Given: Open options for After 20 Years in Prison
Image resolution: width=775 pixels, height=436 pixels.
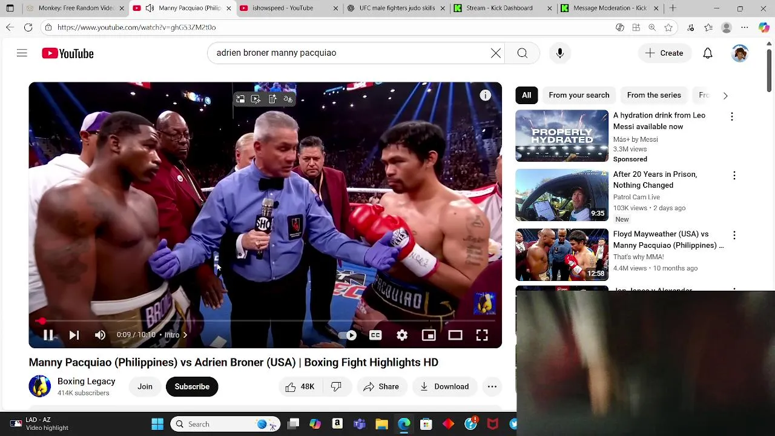Looking at the screenshot, I should tap(734, 176).
